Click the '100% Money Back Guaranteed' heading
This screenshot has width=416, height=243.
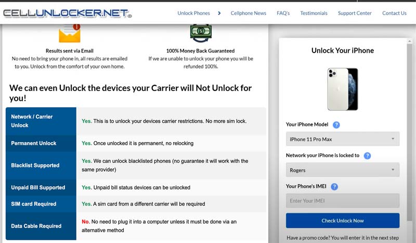coord(201,50)
